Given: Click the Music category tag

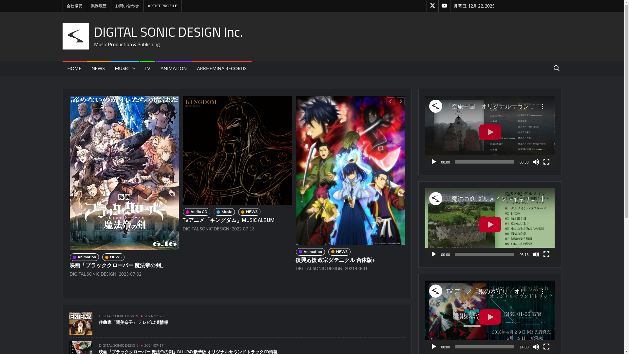Looking at the screenshot, I should click(224, 212).
